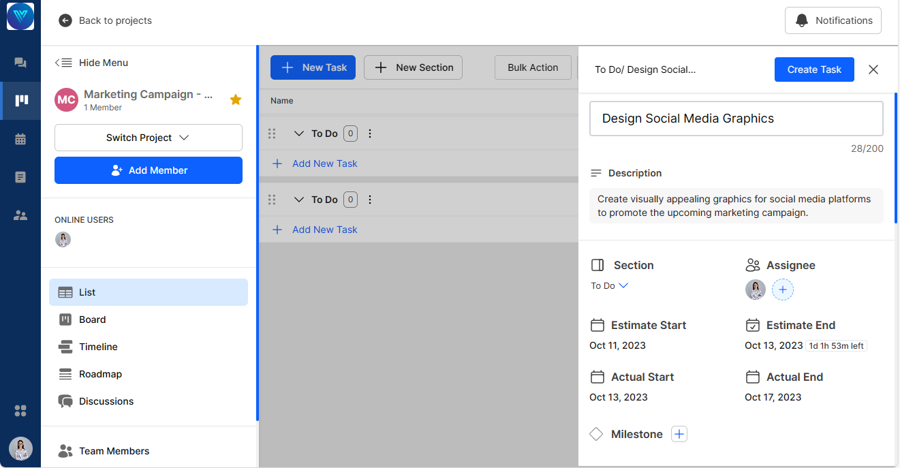Click the task panel vertical scrollbar
900x468 pixels.
tap(896, 158)
